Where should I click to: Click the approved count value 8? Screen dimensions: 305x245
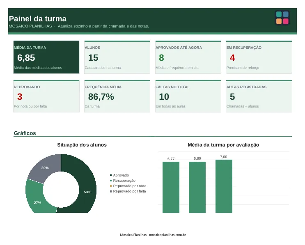161,58
